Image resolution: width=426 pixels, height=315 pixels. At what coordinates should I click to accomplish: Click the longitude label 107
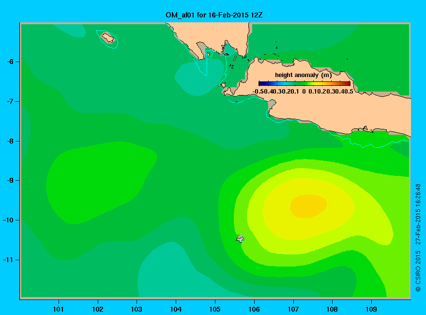(x=293, y=309)
